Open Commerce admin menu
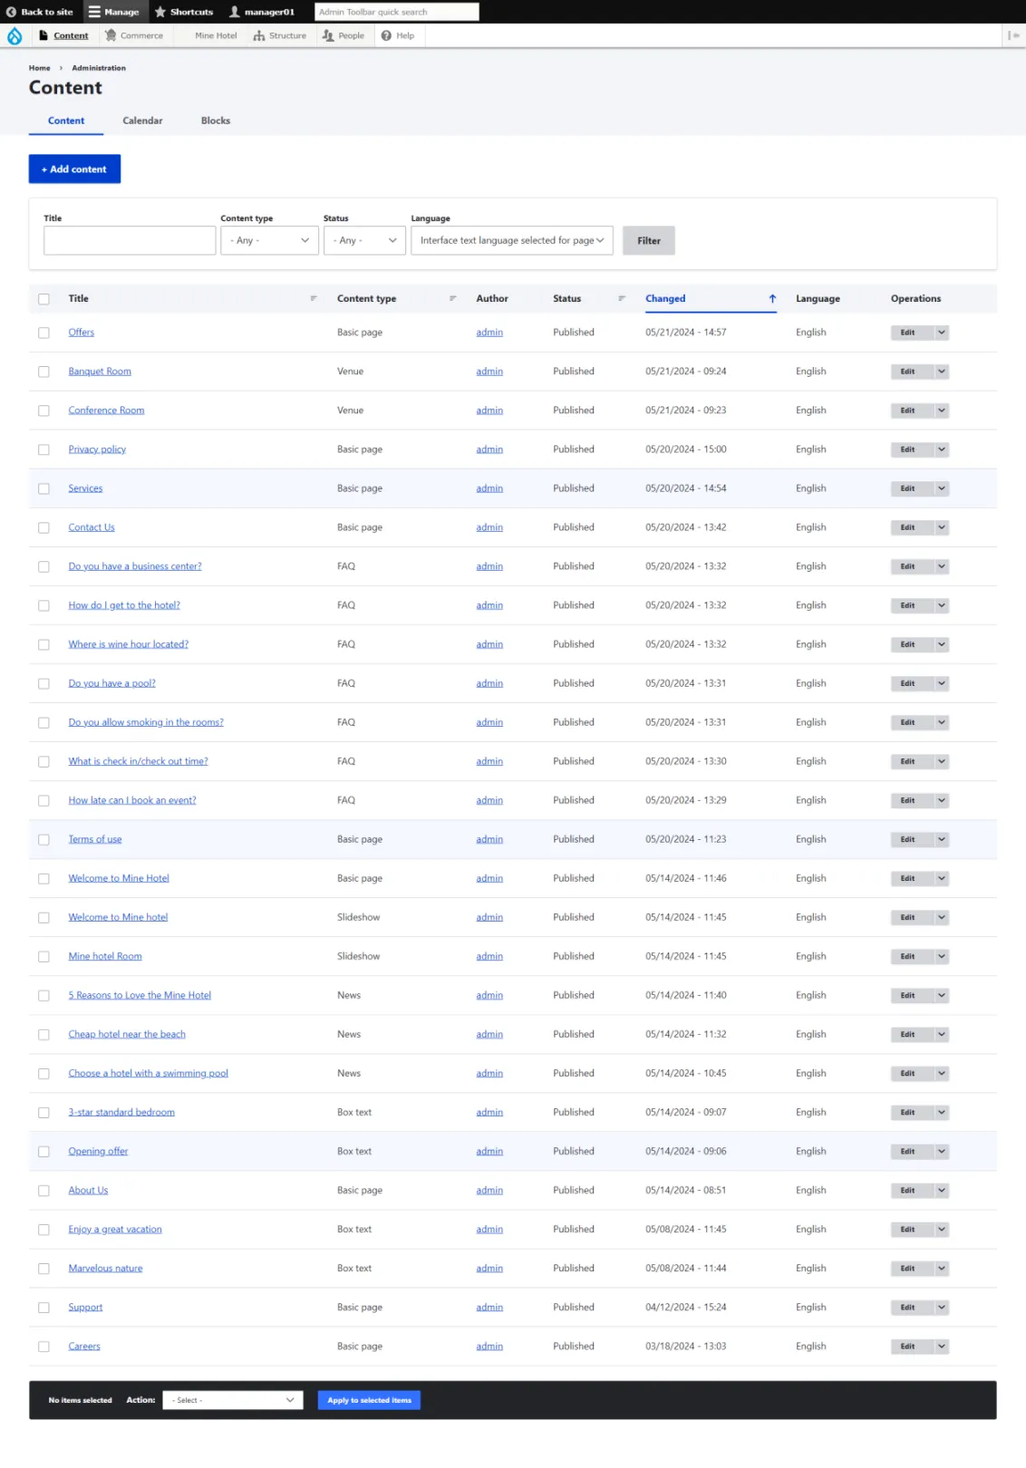 coord(134,35)
